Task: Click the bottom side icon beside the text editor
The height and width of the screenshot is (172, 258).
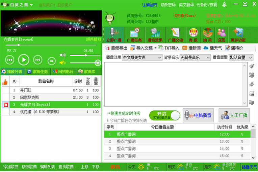Action: point(252,103)
